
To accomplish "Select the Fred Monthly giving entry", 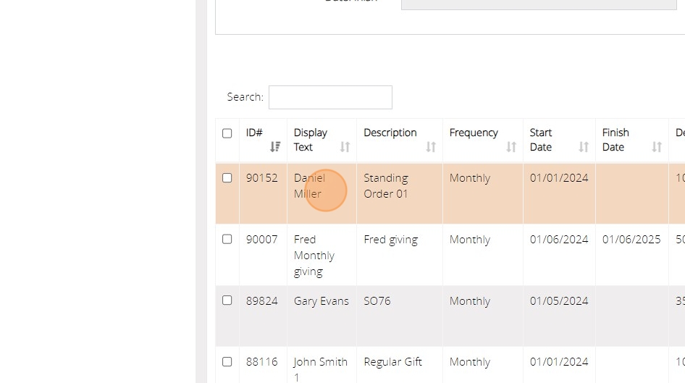I will [314, 256].
